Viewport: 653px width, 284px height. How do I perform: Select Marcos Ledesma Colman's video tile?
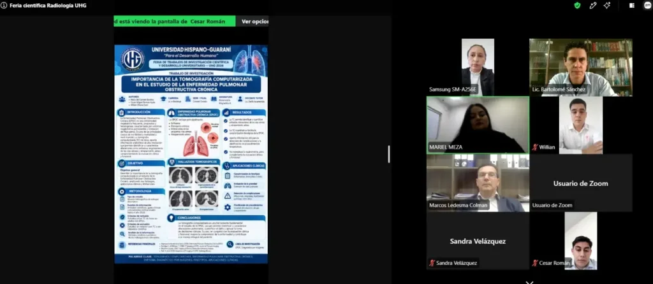pos(478,183)
